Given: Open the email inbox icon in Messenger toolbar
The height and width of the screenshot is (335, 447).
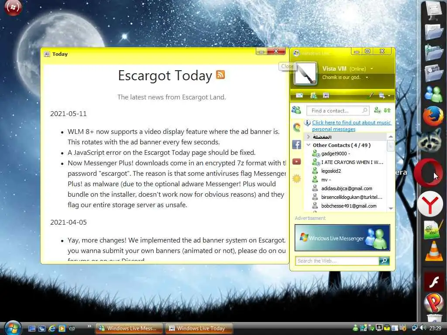Looking at the screenshot, I should (299, 96).
